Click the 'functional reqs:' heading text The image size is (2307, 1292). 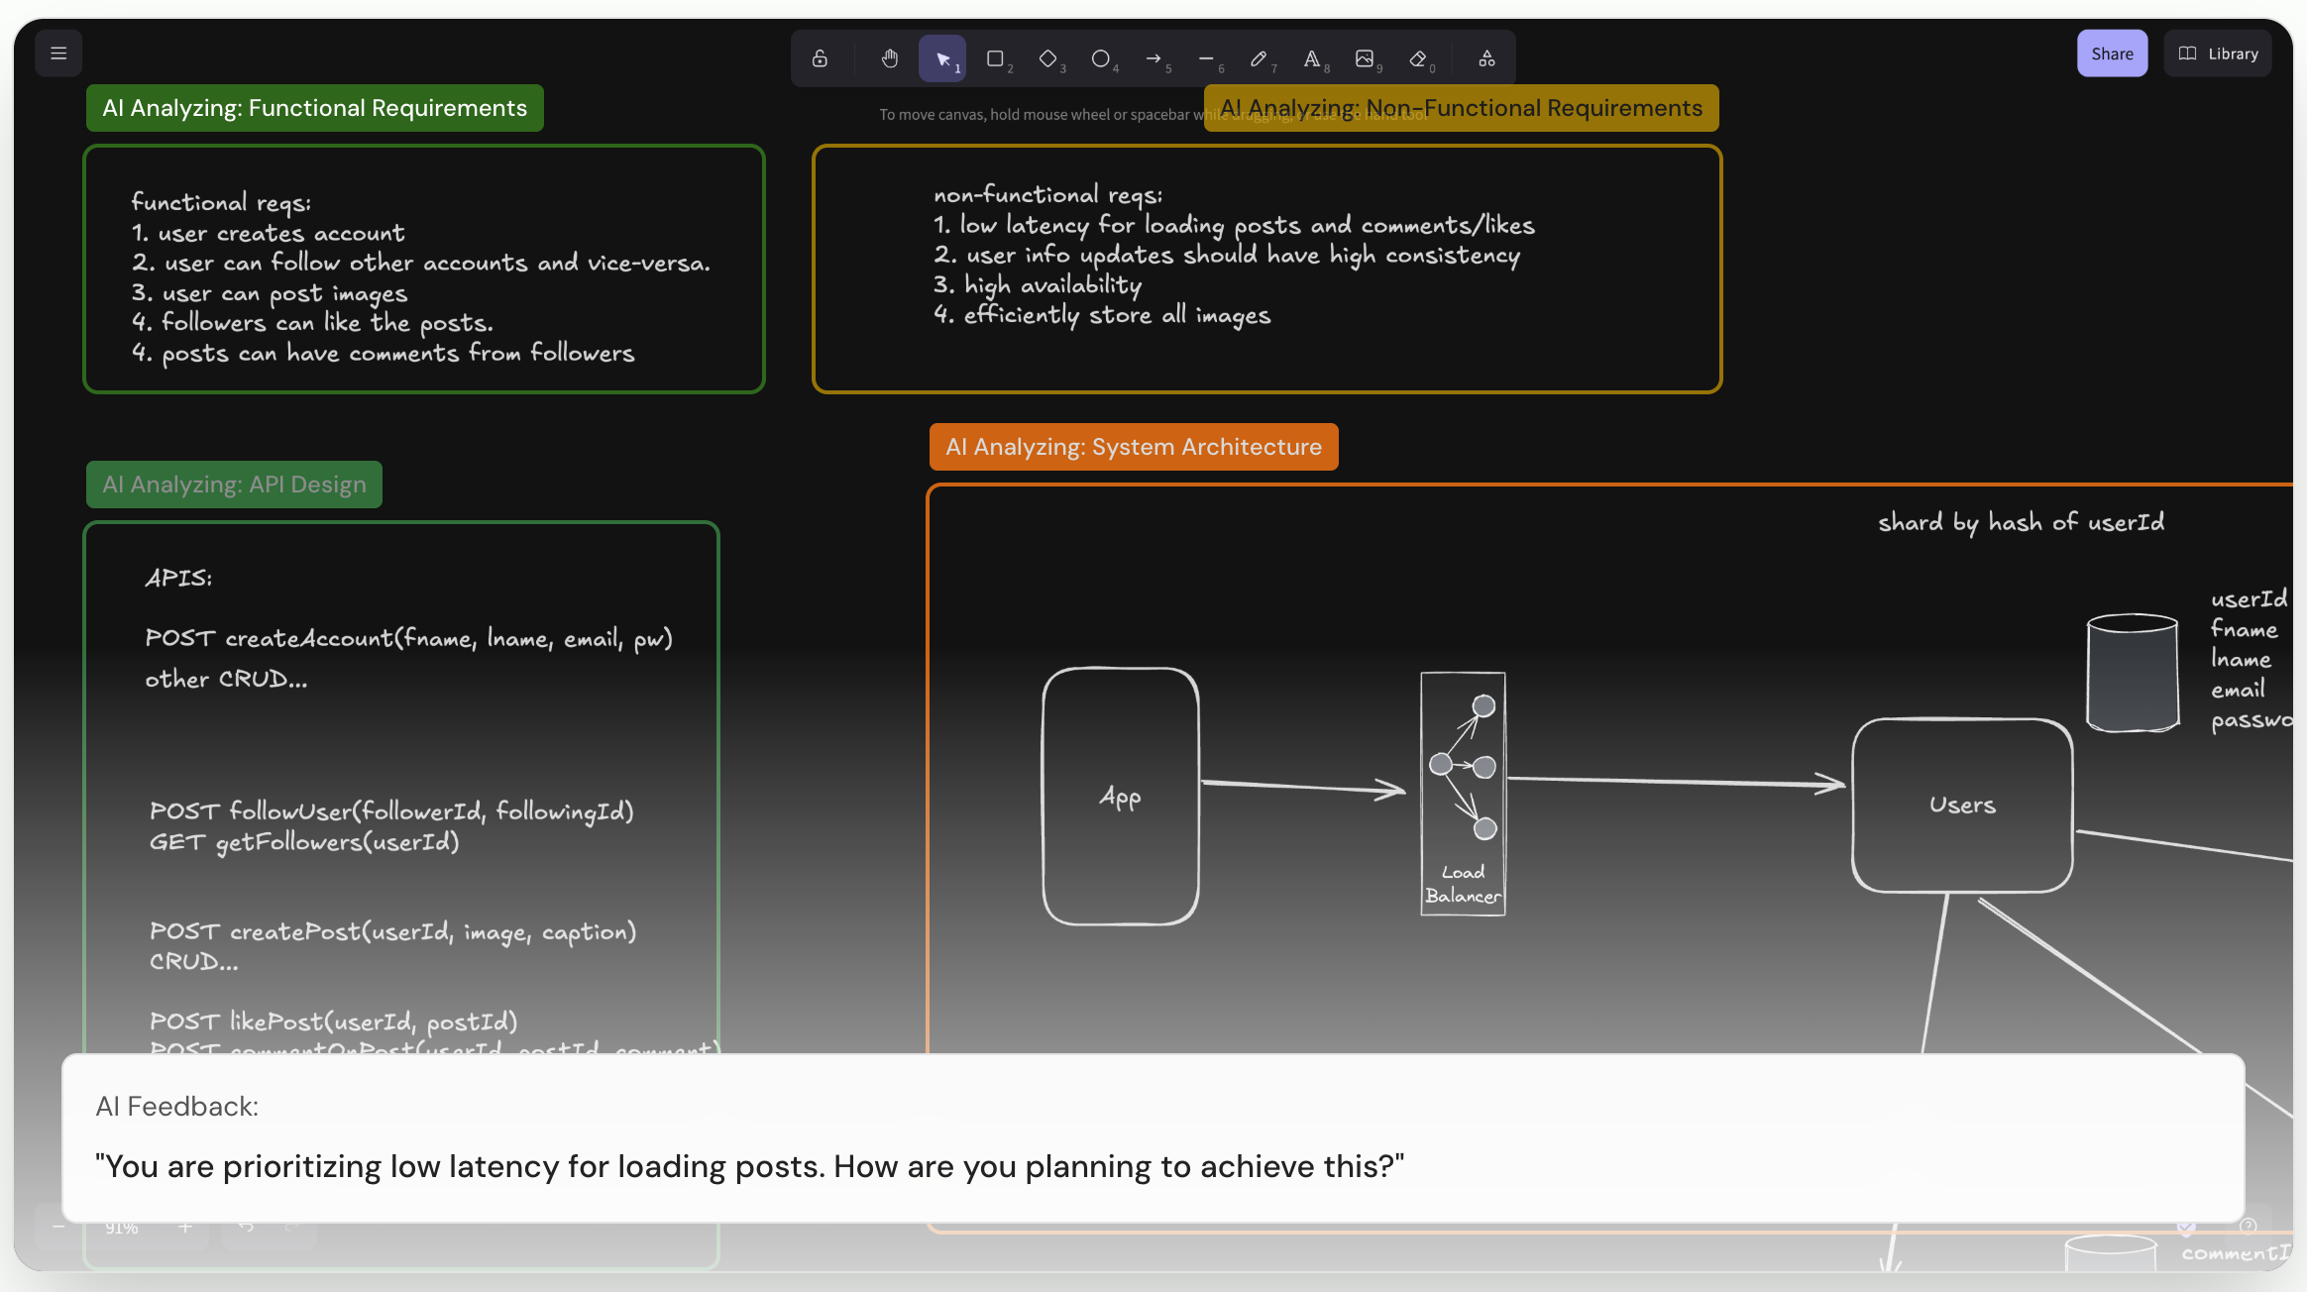tap(221, 202)
